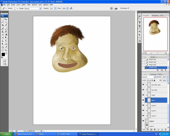Hide the eye color layer
The image size is (170, 136).
pyautogui.click(x=143, y=90)
